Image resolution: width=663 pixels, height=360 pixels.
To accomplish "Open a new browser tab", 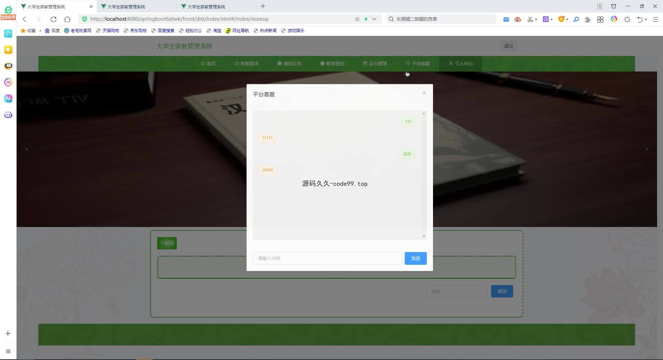I will click(263, 6).
